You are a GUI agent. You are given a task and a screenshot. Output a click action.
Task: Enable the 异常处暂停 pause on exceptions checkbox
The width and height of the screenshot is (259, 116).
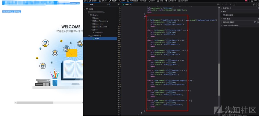coord(224,15)
